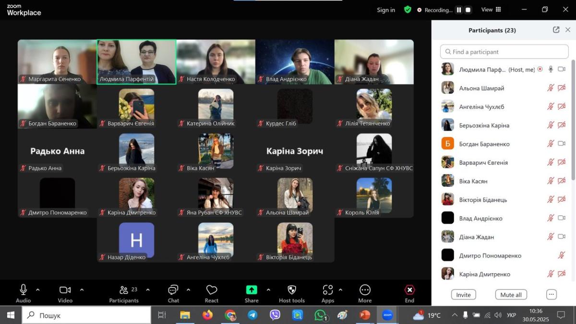The width and height of the screenshot is (576, 324).
Task: Click the React heart icon
Action: (x=212, y=290)
